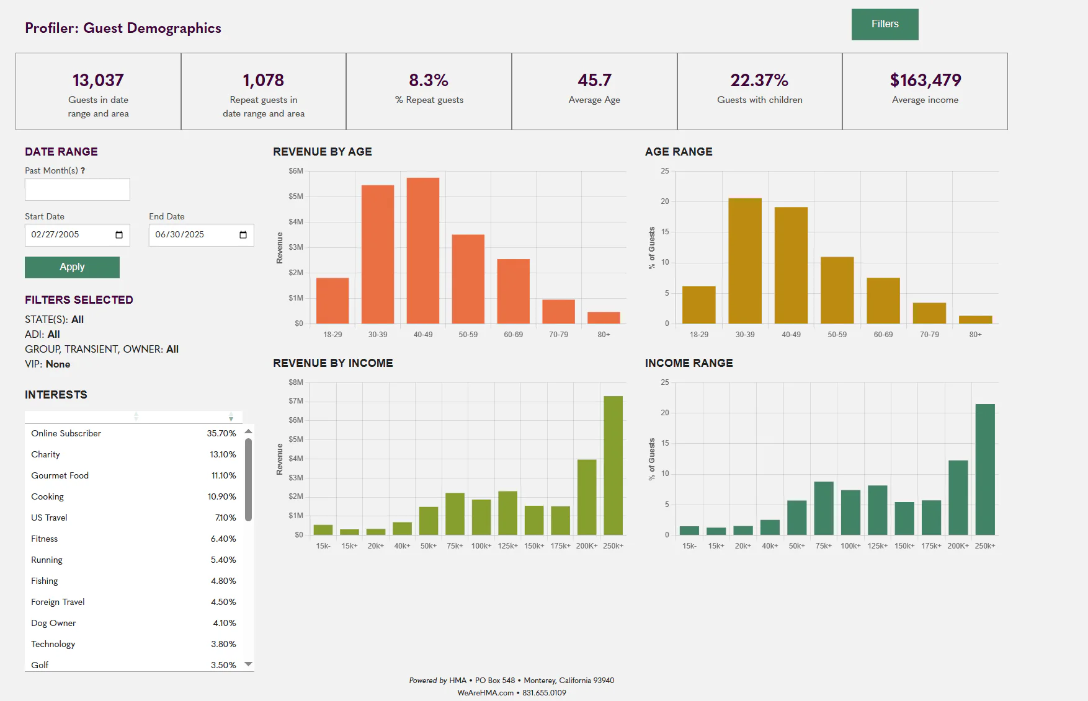Click the 30-39 bar in Revenue by Age
The height and width of the screenshot is (701, 1088).
378,254
